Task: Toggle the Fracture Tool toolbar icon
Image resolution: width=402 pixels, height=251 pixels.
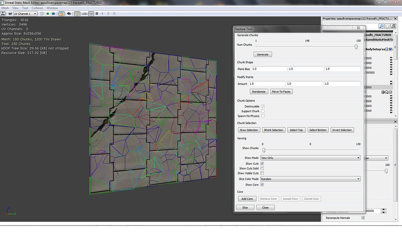Action: [x=77, y=14]
